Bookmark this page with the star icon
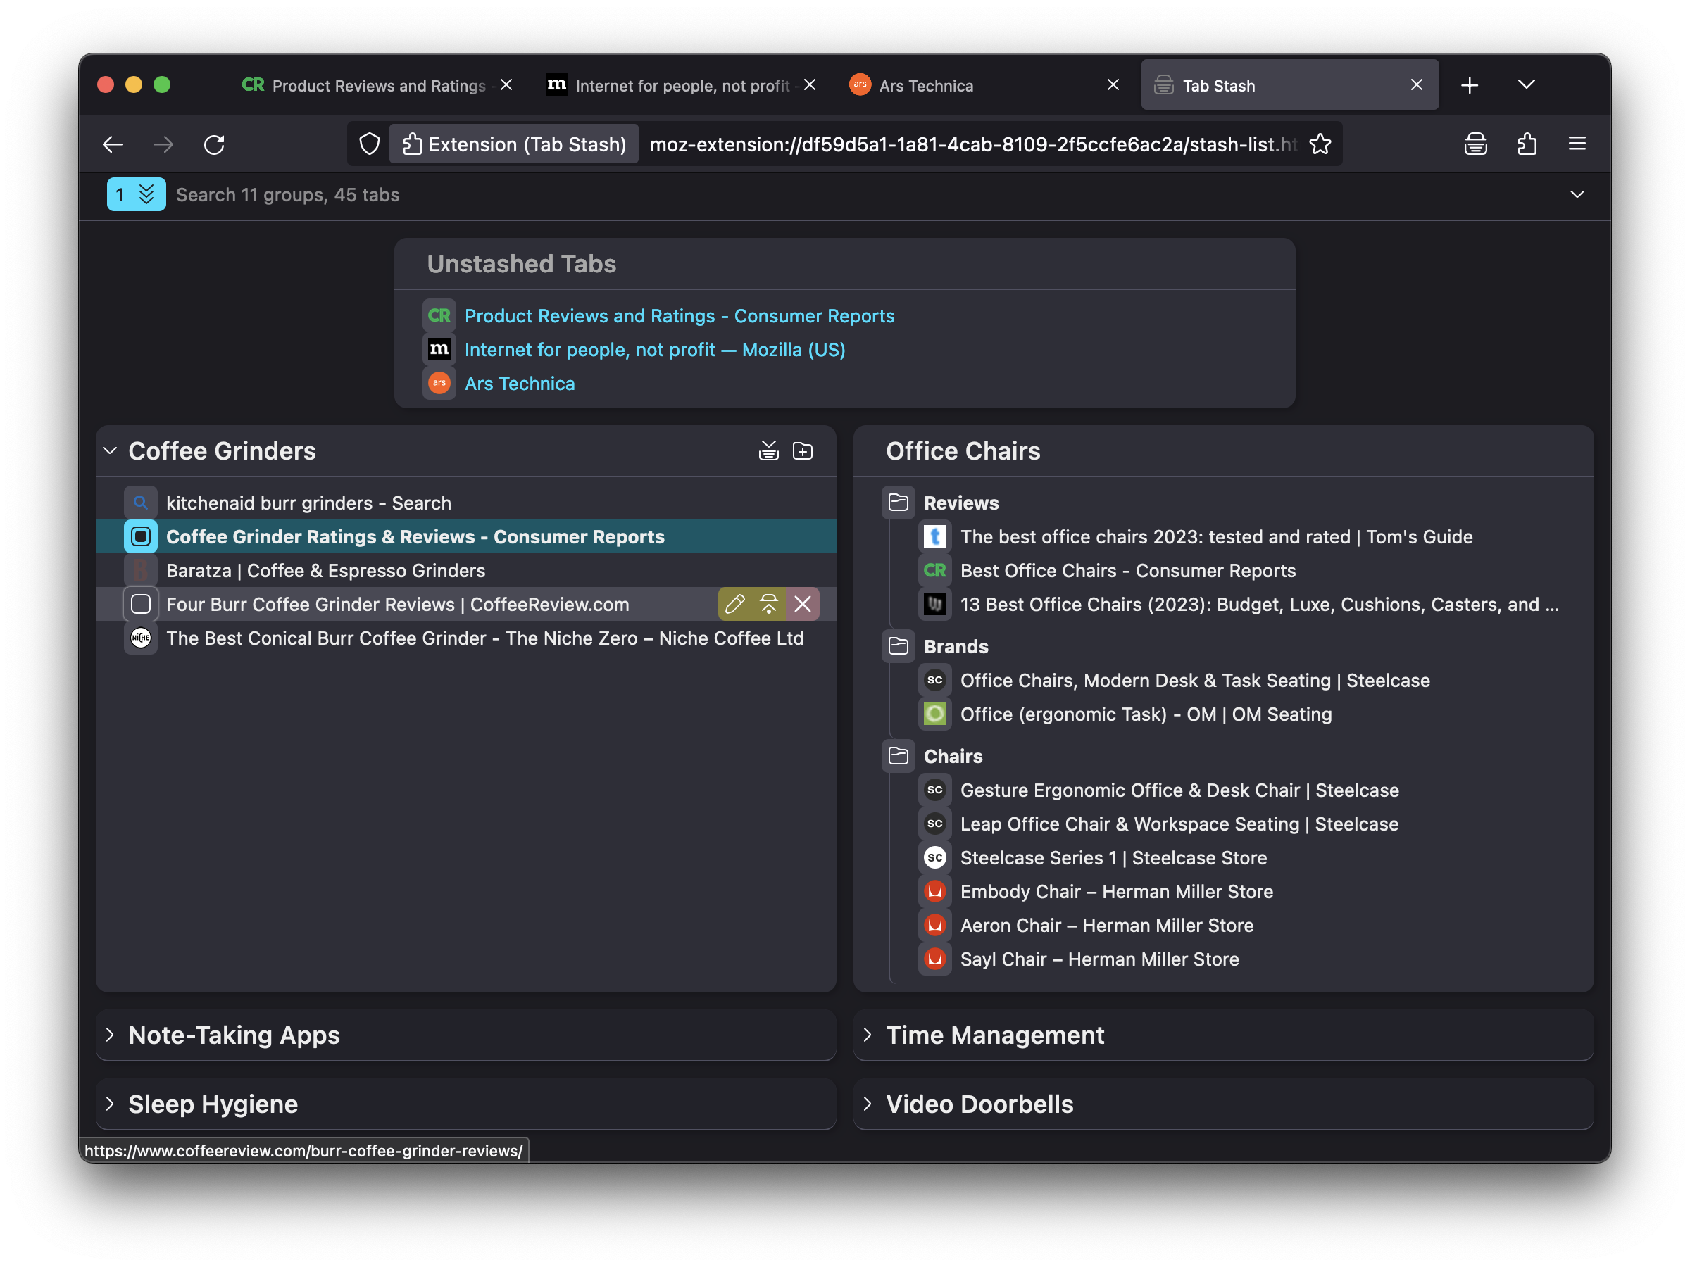Image resolution: width=1690 pixels, height=1267 pixels. (1320, 144)
